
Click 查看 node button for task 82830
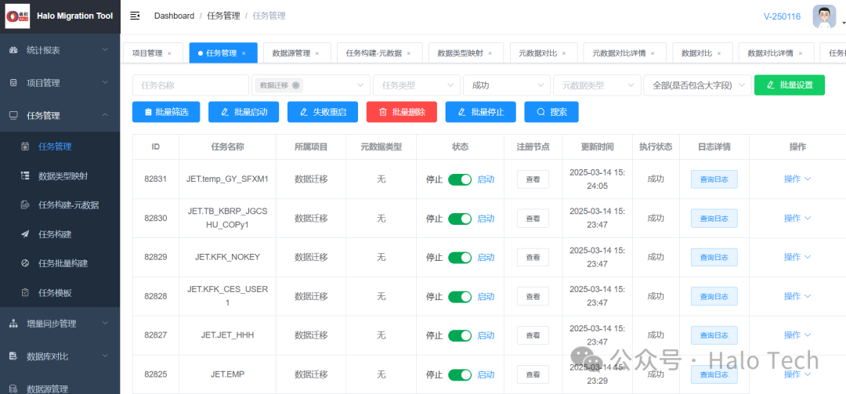(533, 218)
